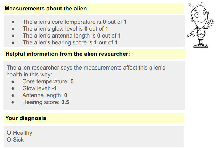Click the "Your diagnosis" heading

[x=26, y=118]
